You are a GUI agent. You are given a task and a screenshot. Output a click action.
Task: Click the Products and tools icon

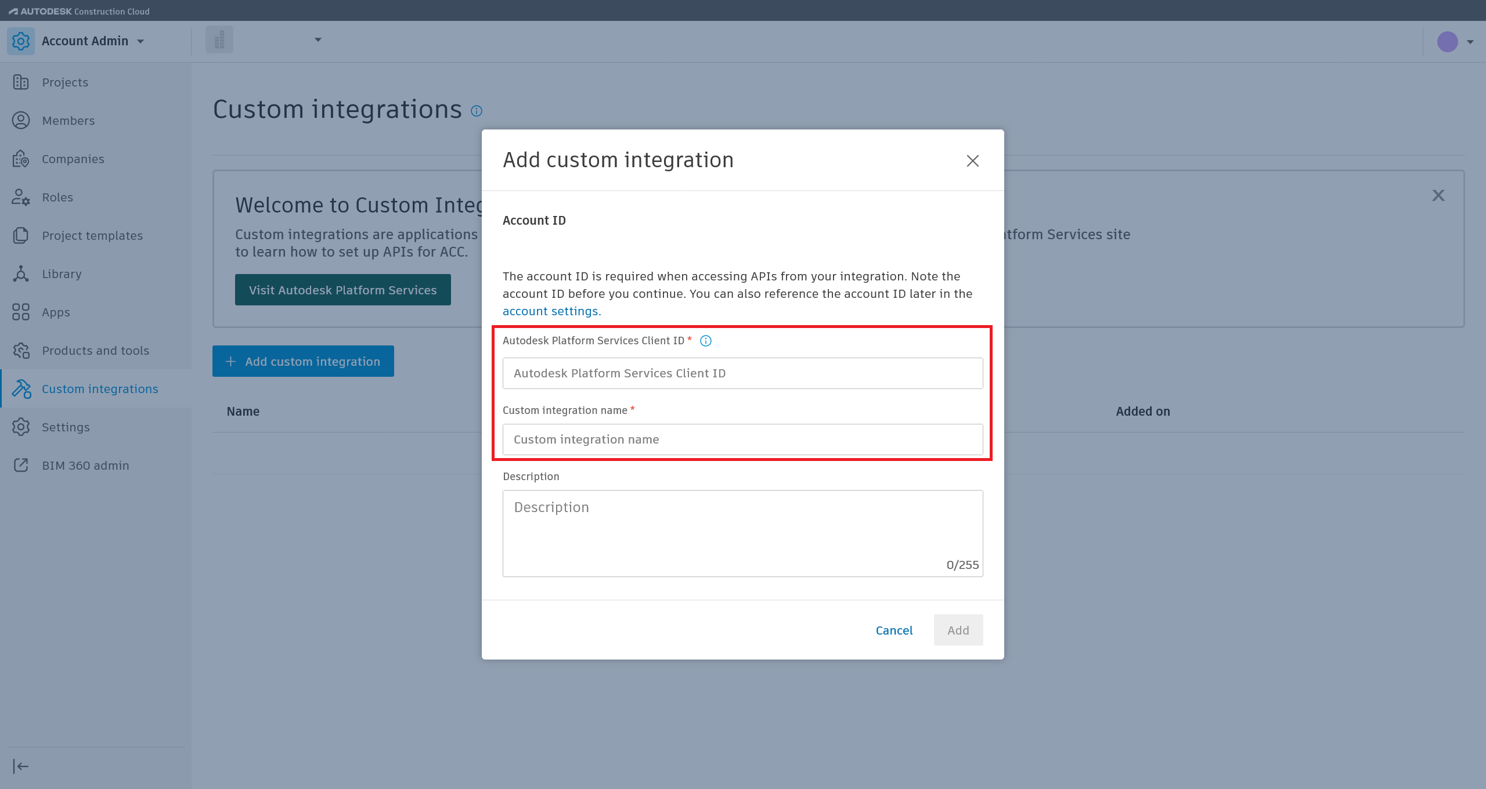(x=21, y=351)
